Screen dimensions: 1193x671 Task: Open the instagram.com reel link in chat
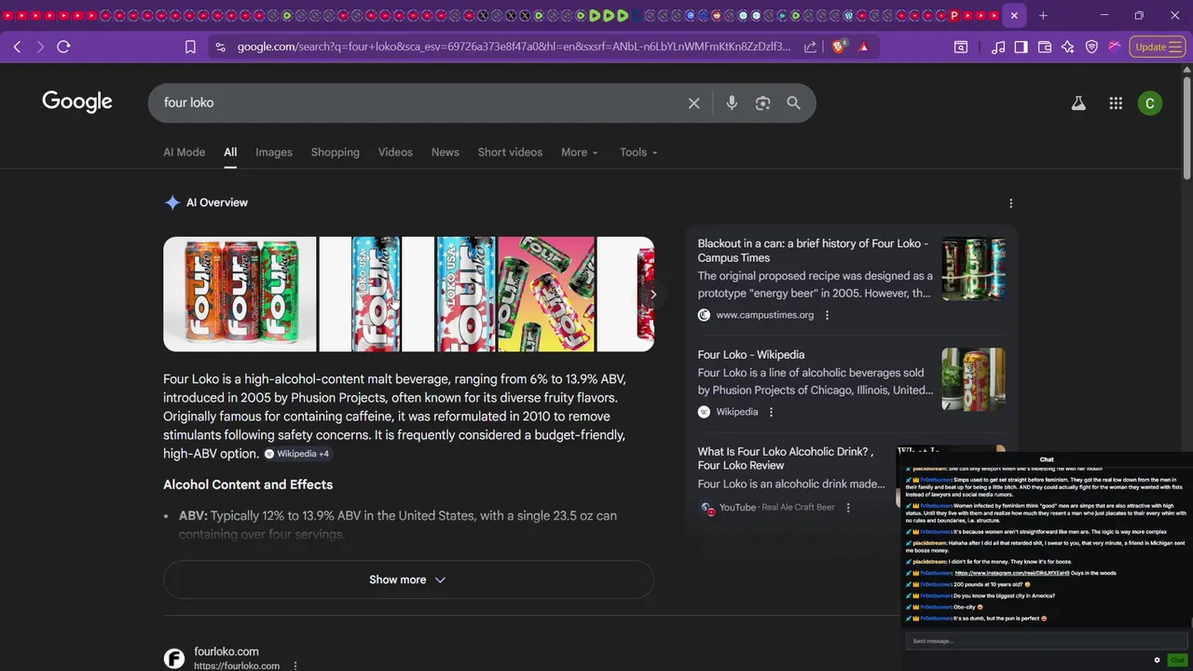click(1010, 573)
